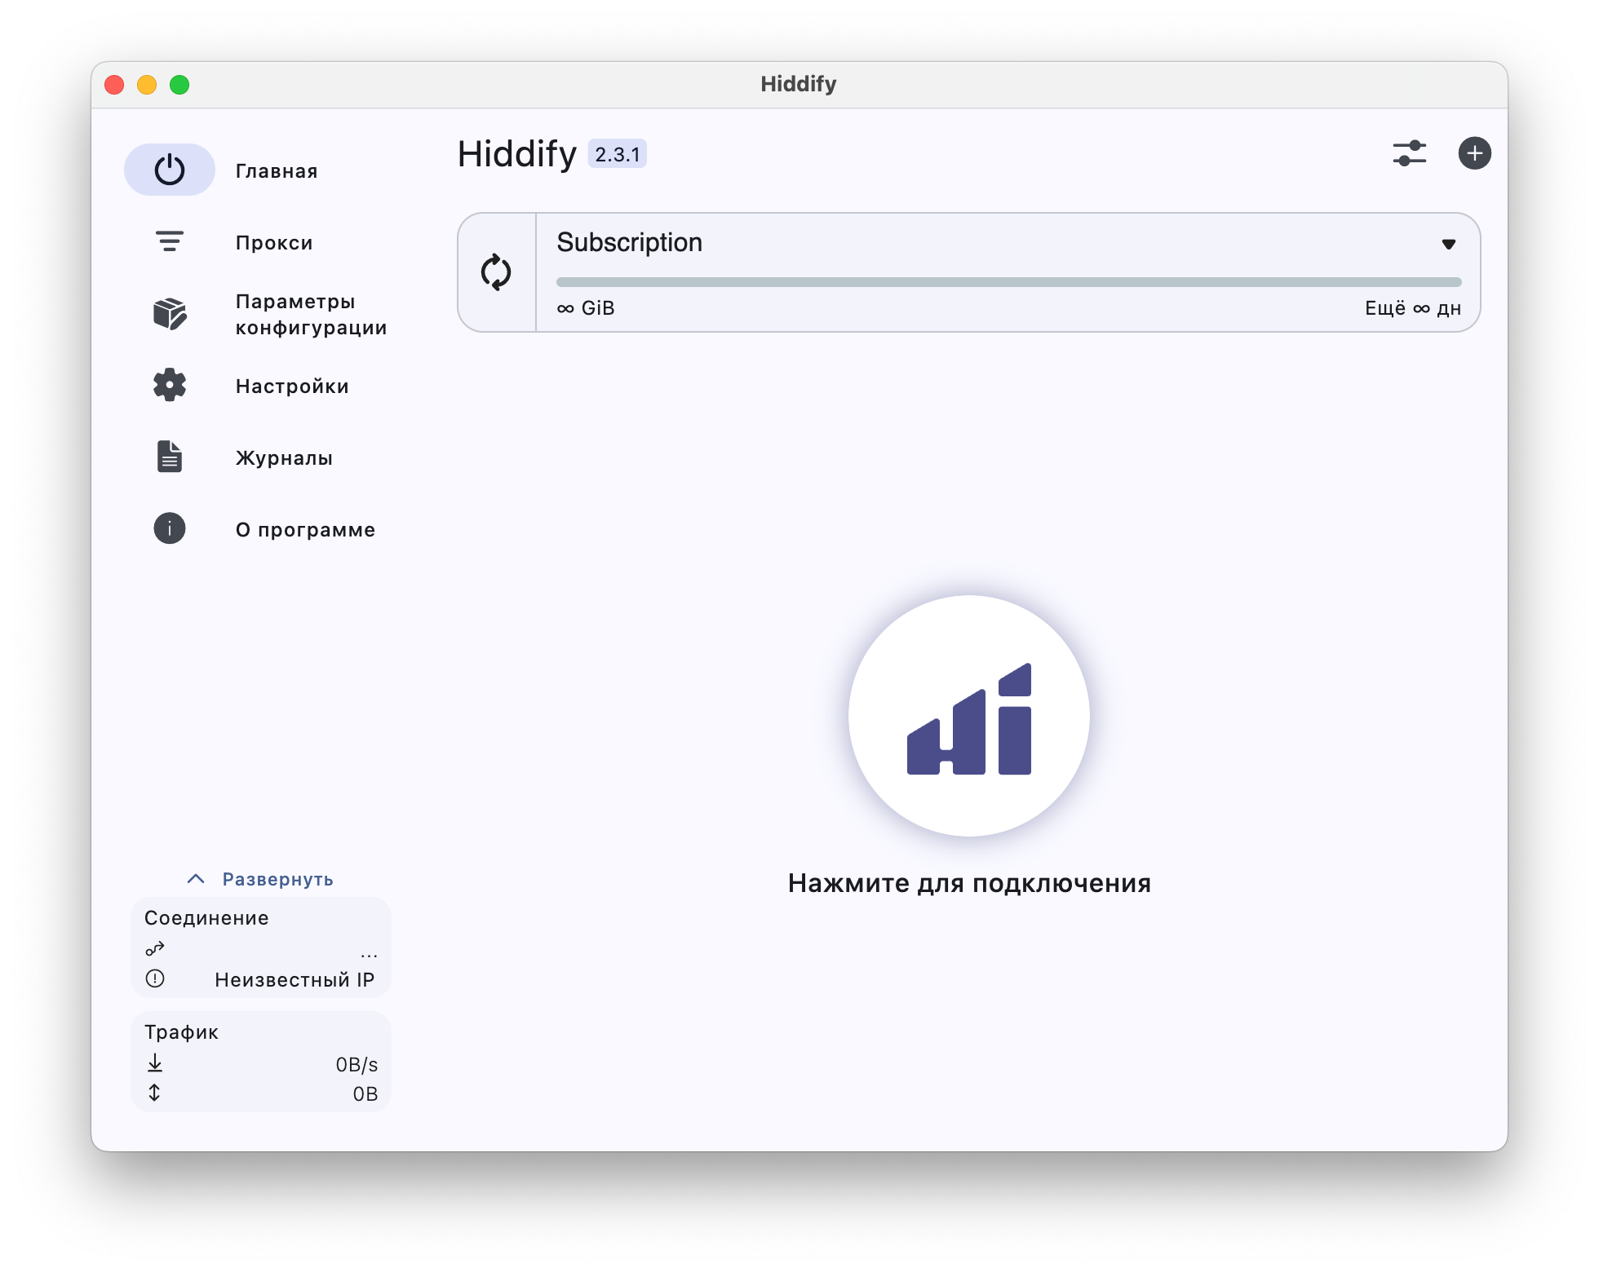The width and height of the screenshot is (1599, 1272).
Task: Click the О программе info icon
Action: pos(170,528)
